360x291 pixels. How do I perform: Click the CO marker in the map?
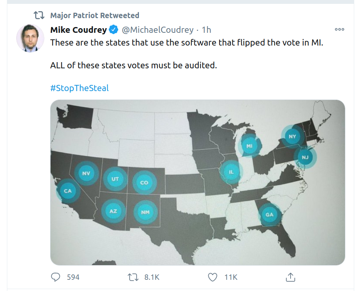[x=144, y=183]
